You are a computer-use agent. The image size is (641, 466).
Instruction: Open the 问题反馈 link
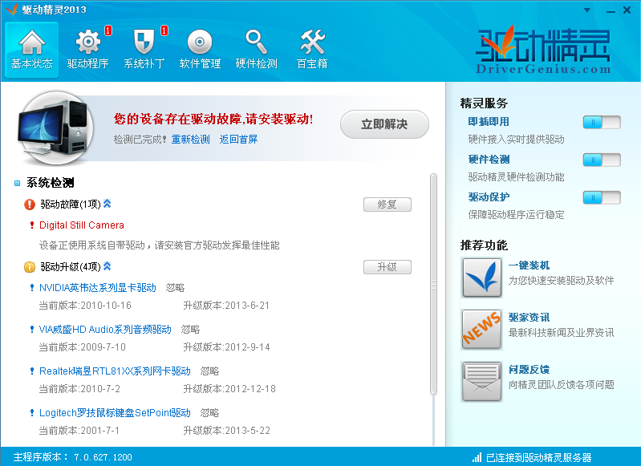(x=529, y=370)
